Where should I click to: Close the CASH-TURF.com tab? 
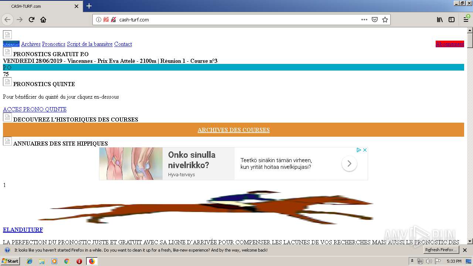(76, 6)
